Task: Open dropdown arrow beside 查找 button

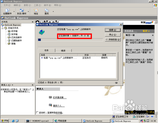Action: [x=53, y=12]
